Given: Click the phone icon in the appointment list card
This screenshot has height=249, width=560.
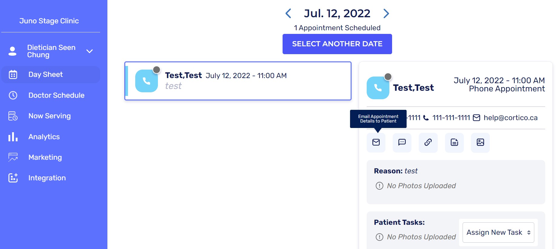Looking at the screenshot, I should click(x=146, y=81).
